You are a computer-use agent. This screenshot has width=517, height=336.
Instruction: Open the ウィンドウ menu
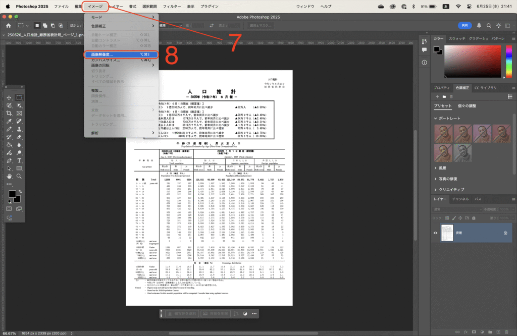[x=305, y=6]
